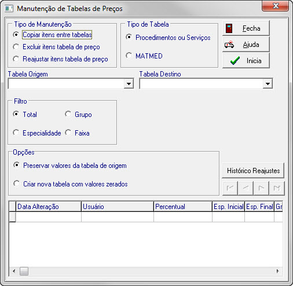Viewport: 293px width, 286px height.
Task: Go to first record navigation arrow
Action: pos(230,188)
